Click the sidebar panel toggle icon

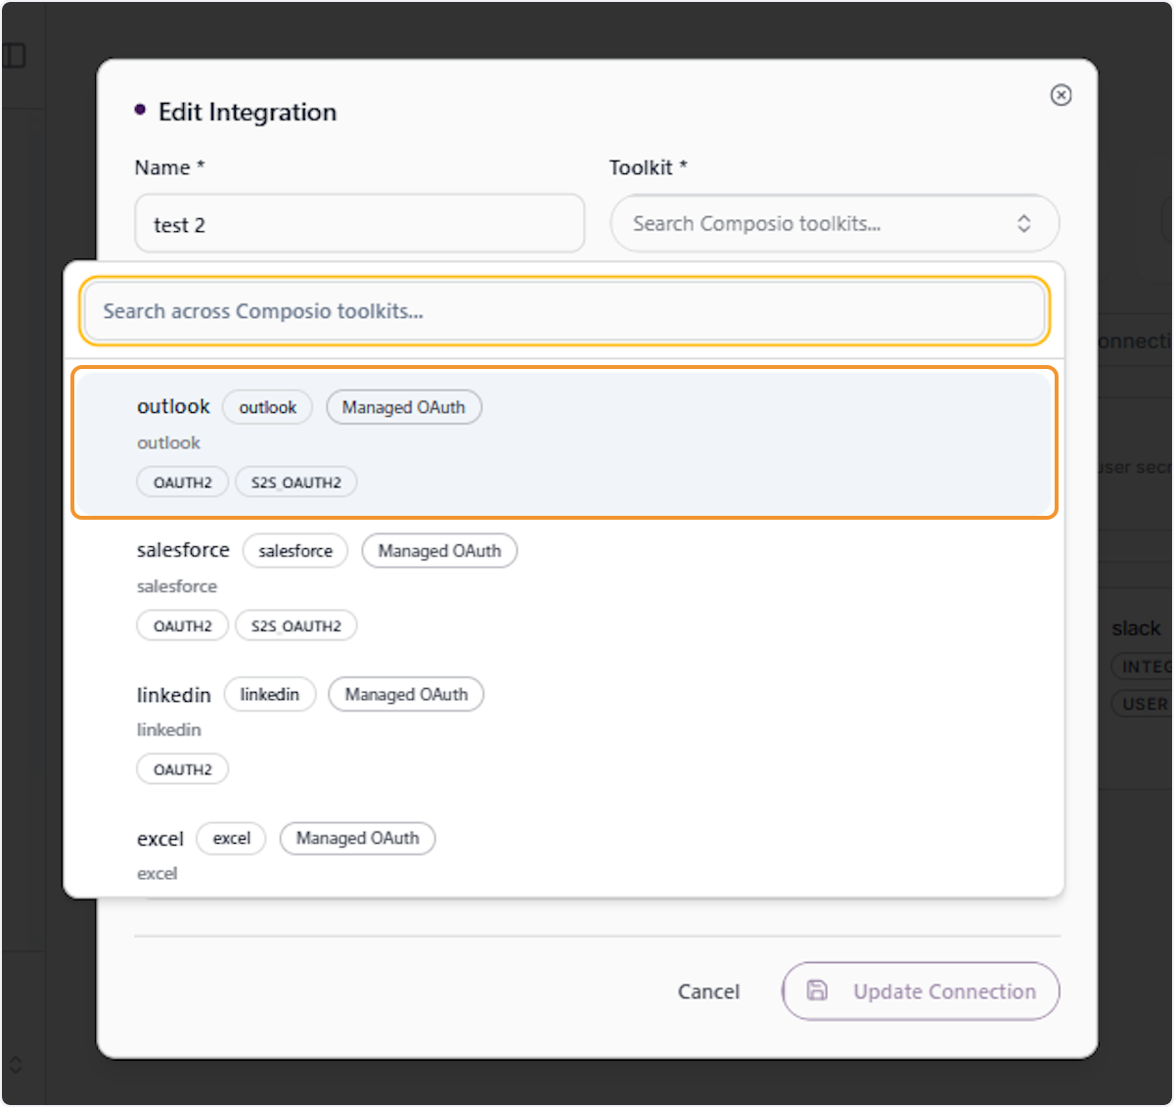[14, 56]
